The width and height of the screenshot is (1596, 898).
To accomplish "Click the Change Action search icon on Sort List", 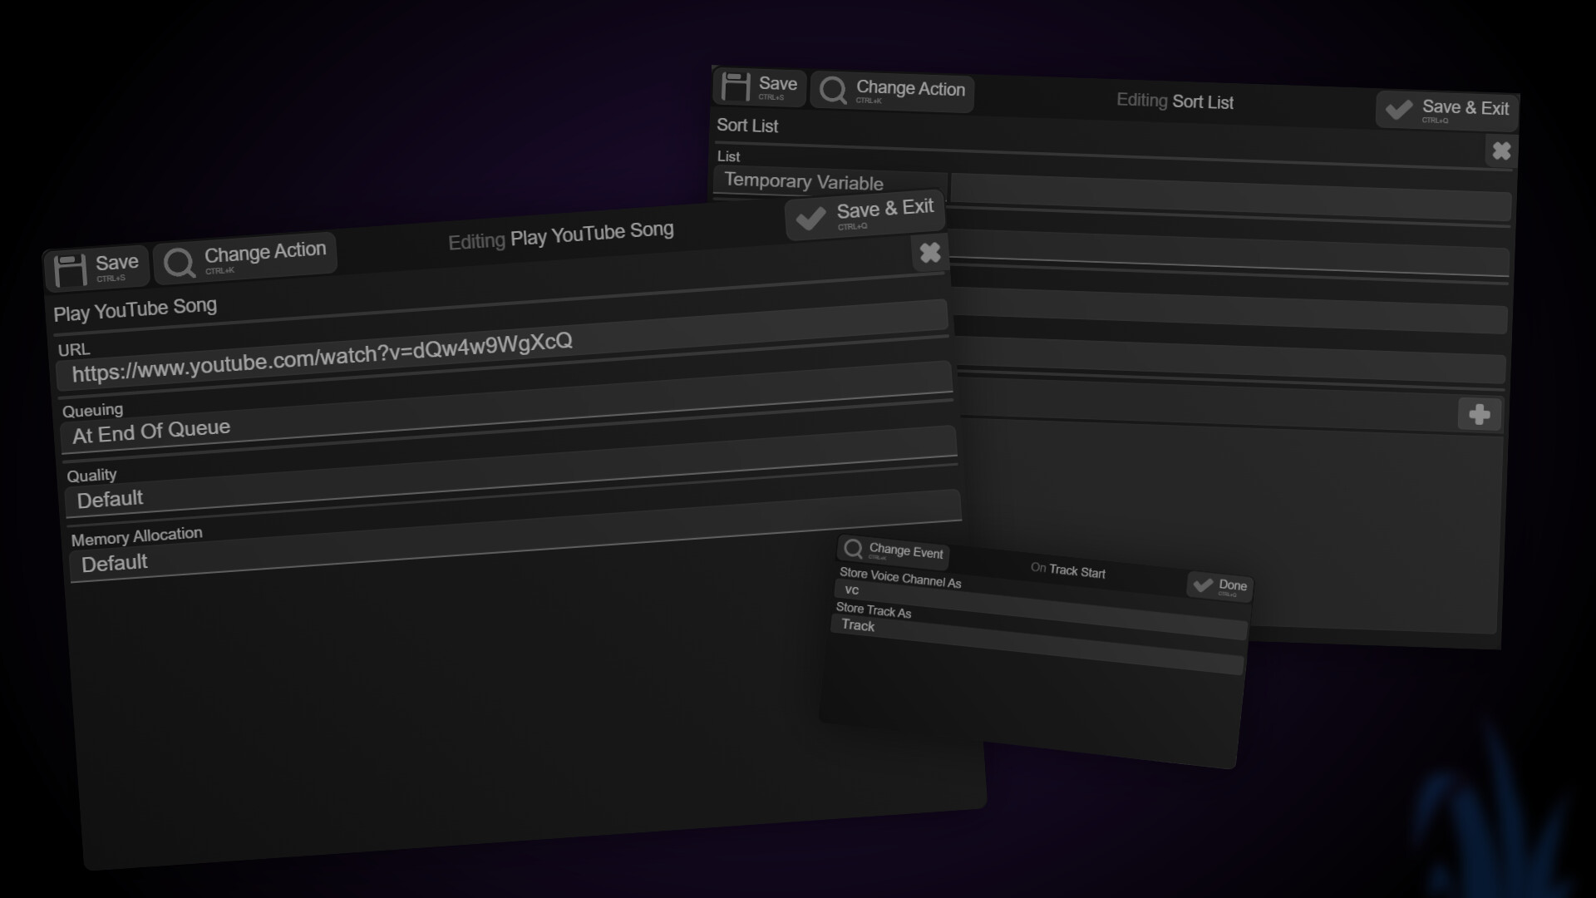I will (833, 90).
